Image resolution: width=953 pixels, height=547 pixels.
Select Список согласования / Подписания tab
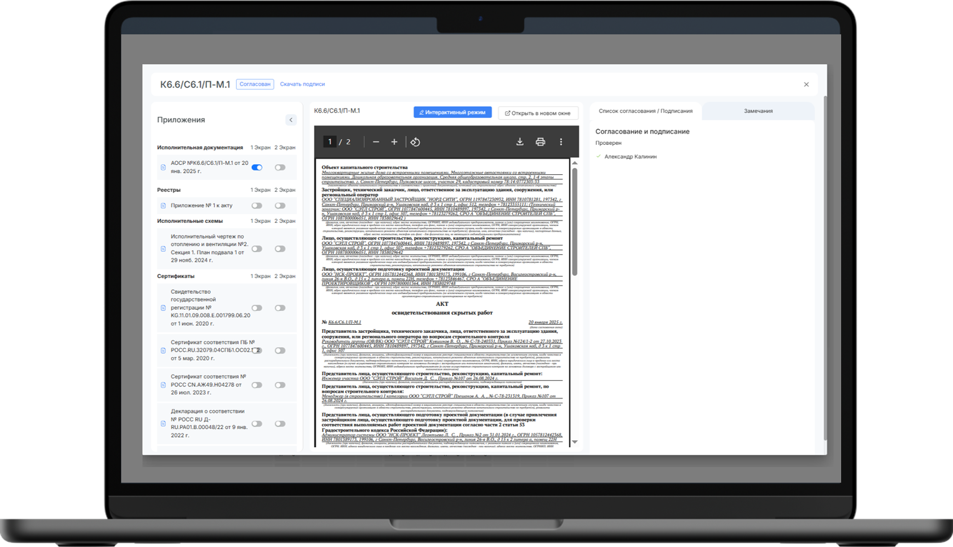(646, 111)
